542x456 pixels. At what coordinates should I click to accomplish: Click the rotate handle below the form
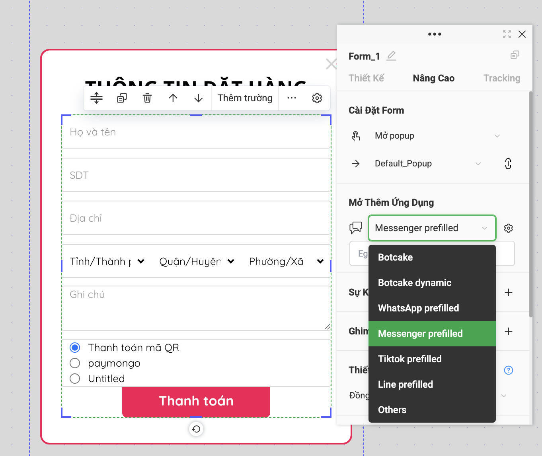[196, 429]
